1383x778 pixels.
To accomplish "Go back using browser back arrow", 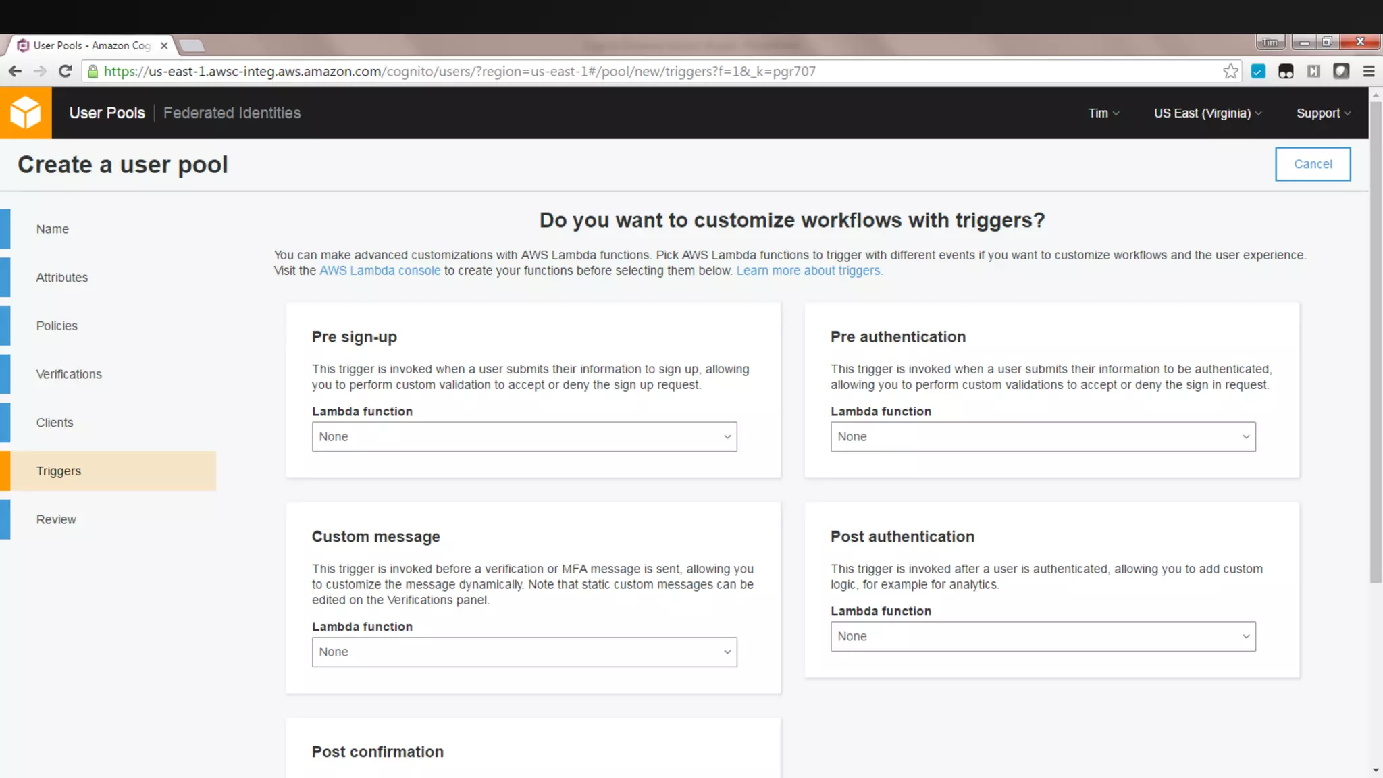I will (15, 72).
